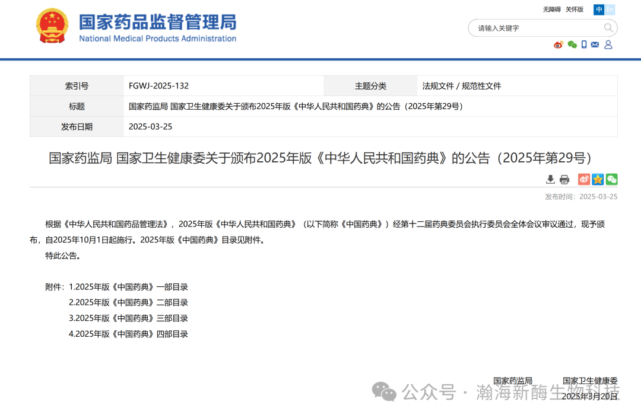This screenshot has width=641, height=418.
Task: Click inside the keyword search input box
Action: [528, 28]
